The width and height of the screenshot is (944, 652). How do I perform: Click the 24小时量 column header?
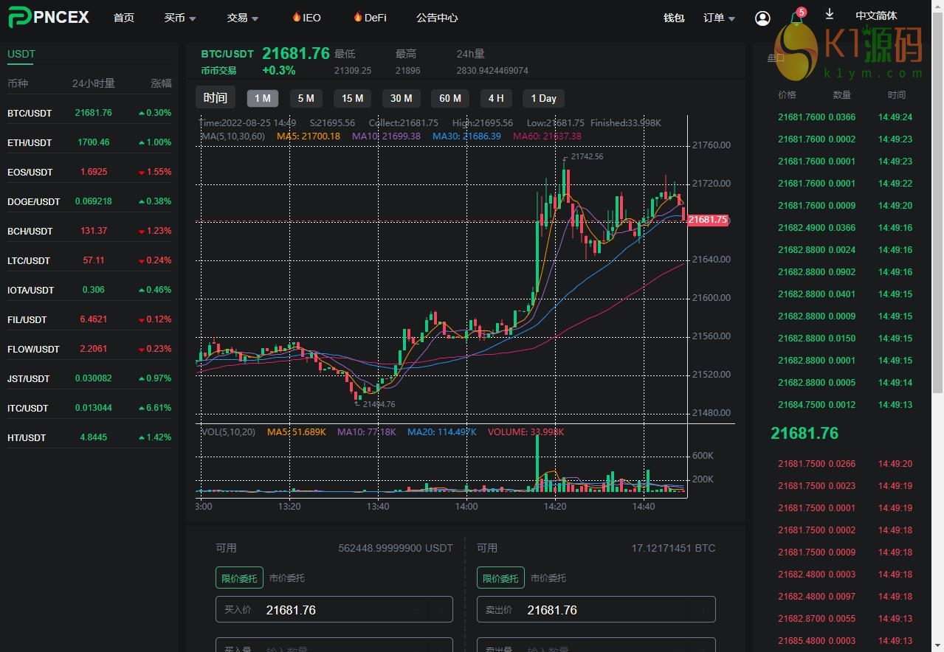tap(94, 83)
